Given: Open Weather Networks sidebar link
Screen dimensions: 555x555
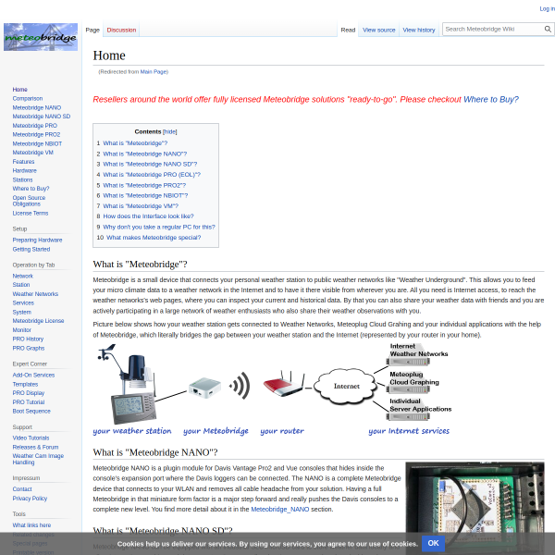Looking at the screenshot, I should click(35, 294).
